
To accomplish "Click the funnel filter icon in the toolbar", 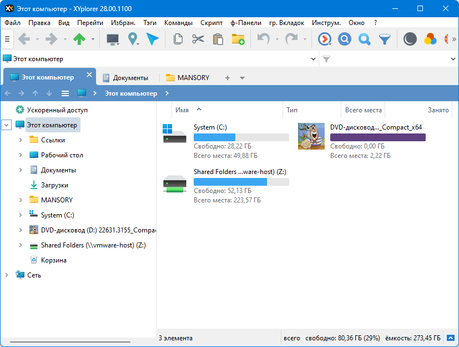I will pyautogui.click(x=384, y=39).
